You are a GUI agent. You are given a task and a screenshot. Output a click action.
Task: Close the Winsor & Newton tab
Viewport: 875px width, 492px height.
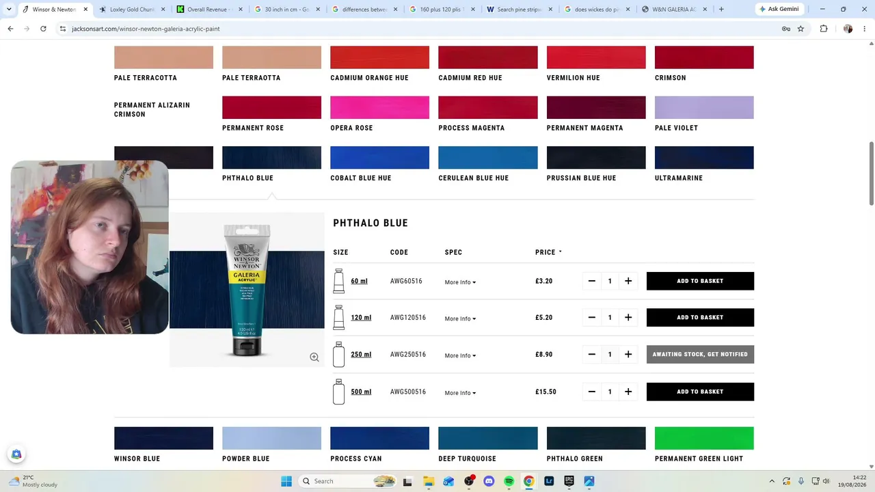[85, 10]
